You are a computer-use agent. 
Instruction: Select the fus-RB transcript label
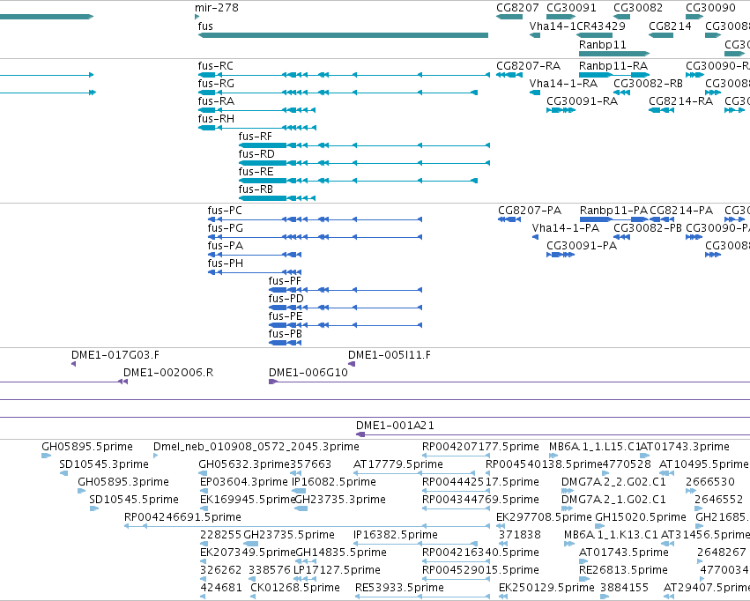coord(256,189)
